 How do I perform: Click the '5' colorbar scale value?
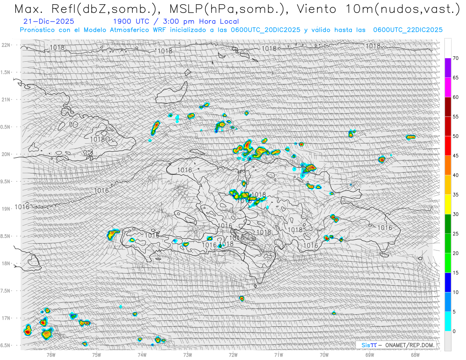[454, 312]
